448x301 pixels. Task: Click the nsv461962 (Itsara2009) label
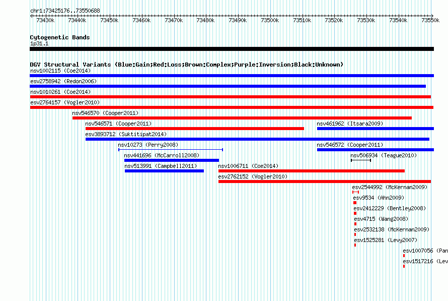tap(350, 124)
